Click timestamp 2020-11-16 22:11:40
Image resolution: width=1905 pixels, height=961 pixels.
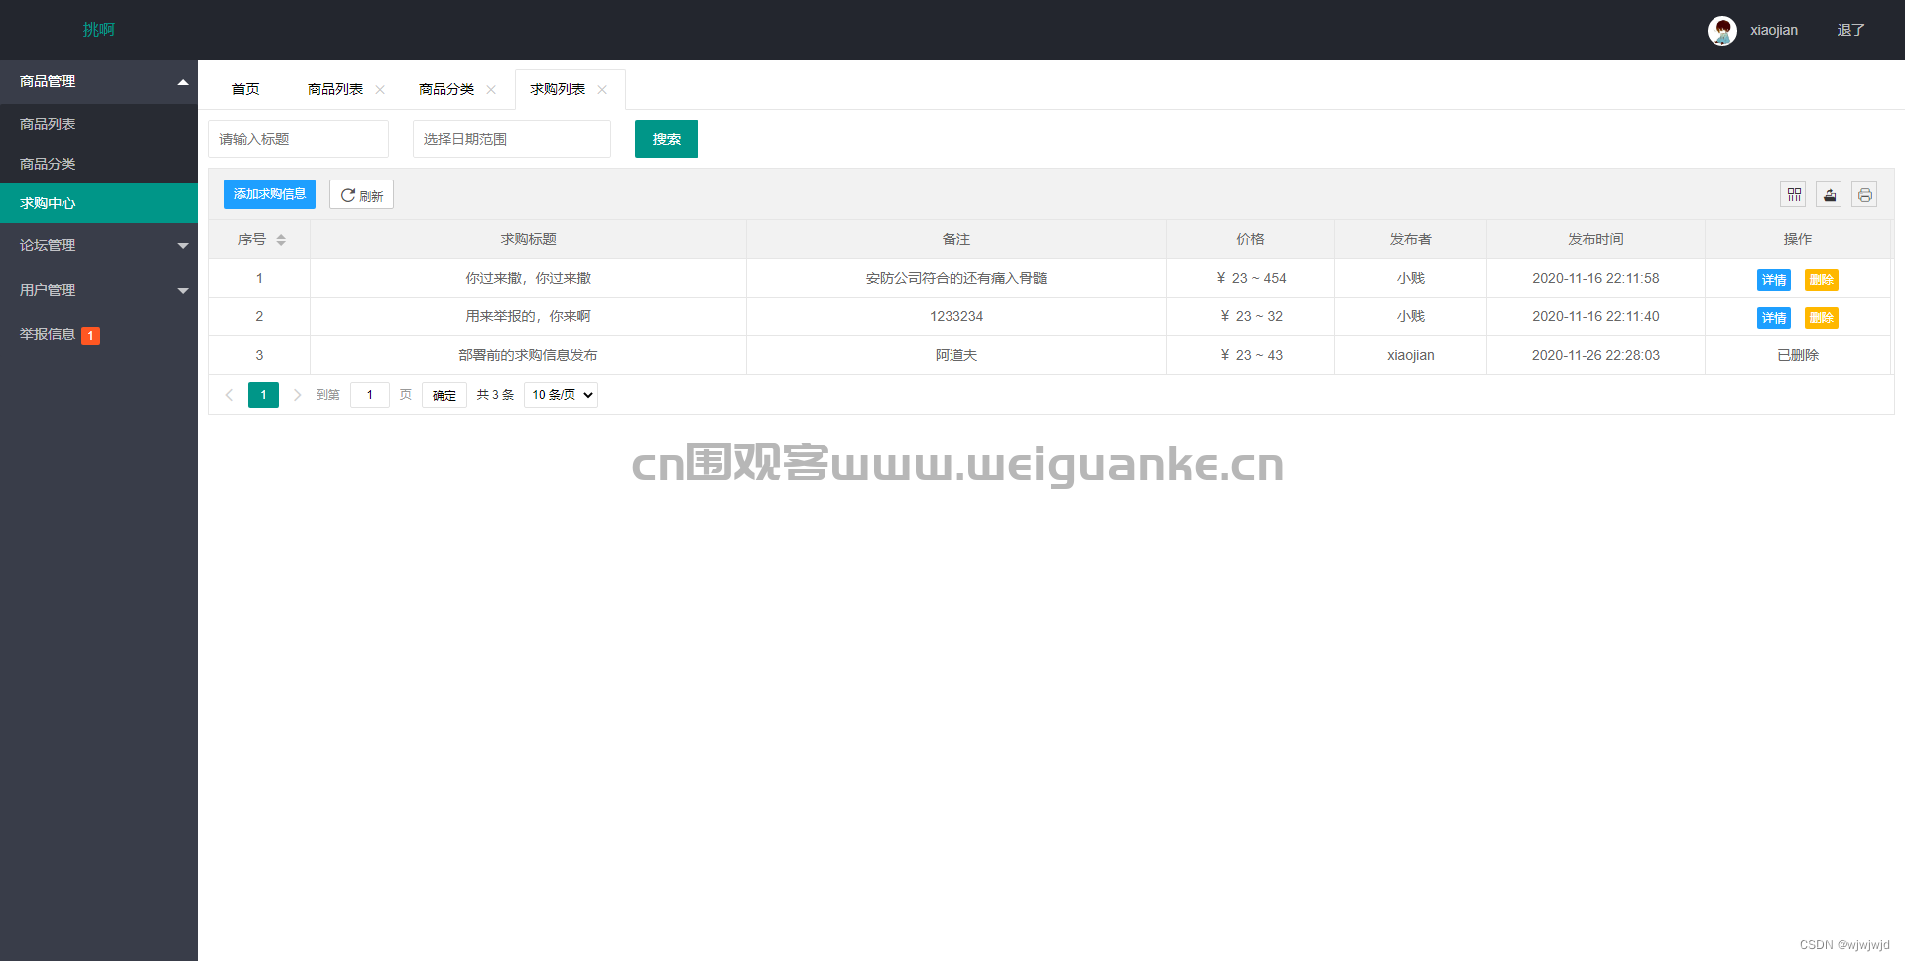(x=1595, y=316)
